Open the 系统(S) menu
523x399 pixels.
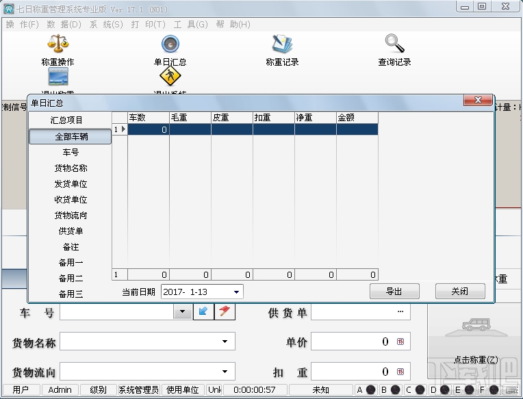tap(106, 25)
